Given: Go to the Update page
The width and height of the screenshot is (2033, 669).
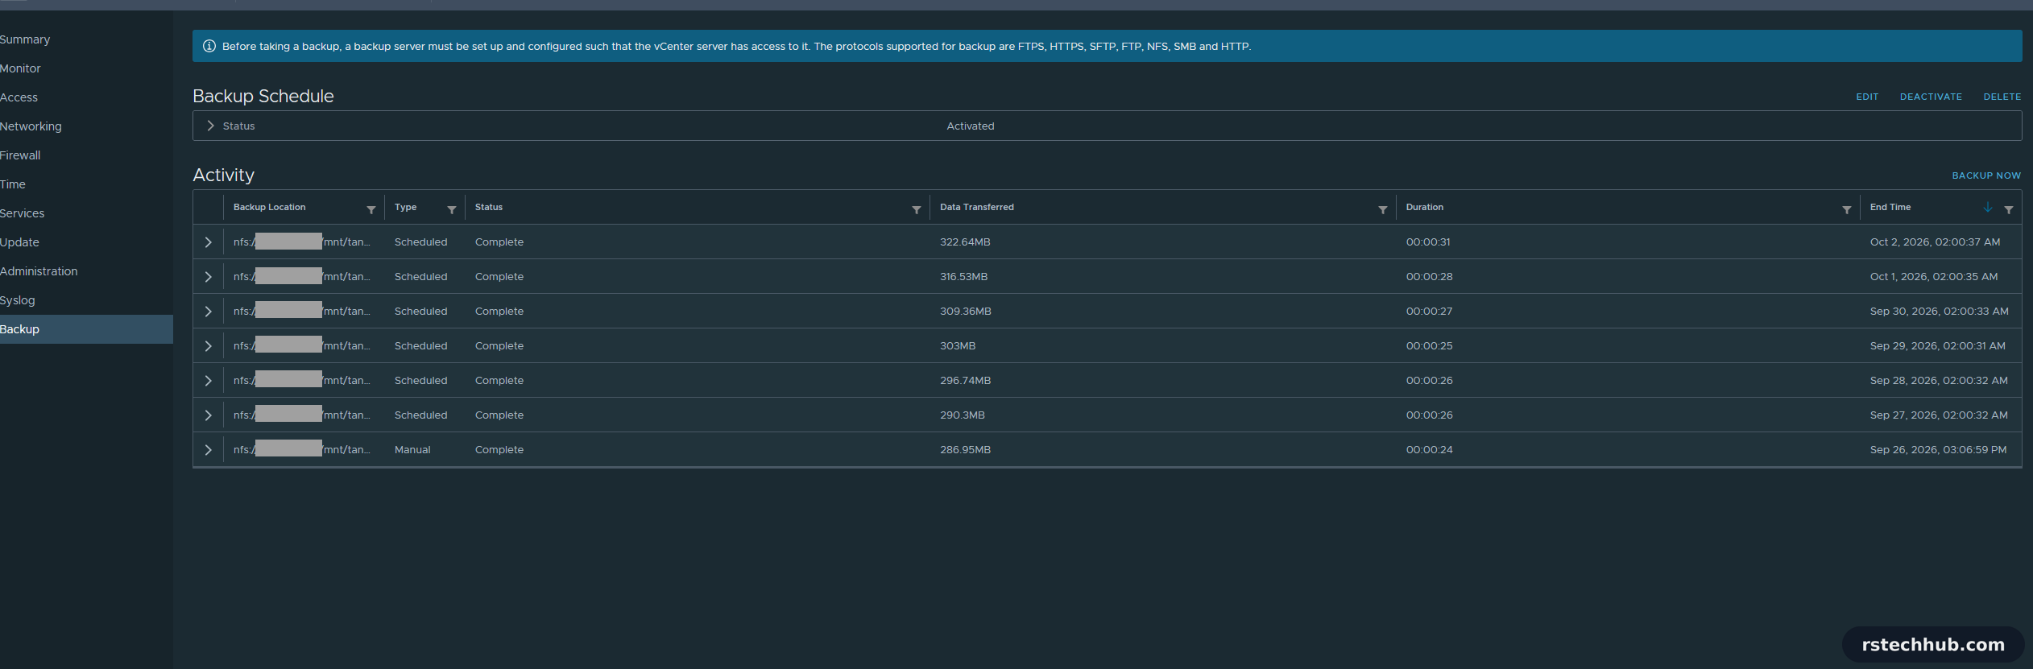Looking at the screenshot, I should point(19,242).
